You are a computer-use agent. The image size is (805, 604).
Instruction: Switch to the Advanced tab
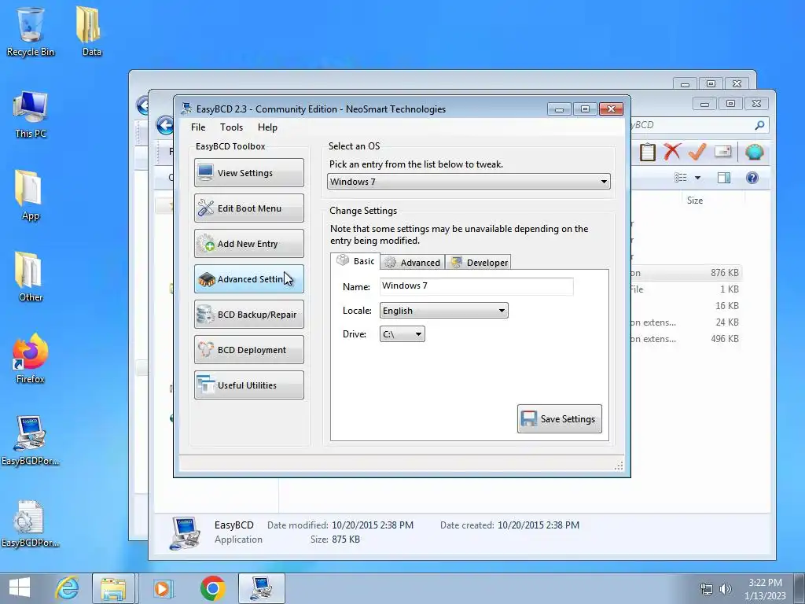click(412, 263)
